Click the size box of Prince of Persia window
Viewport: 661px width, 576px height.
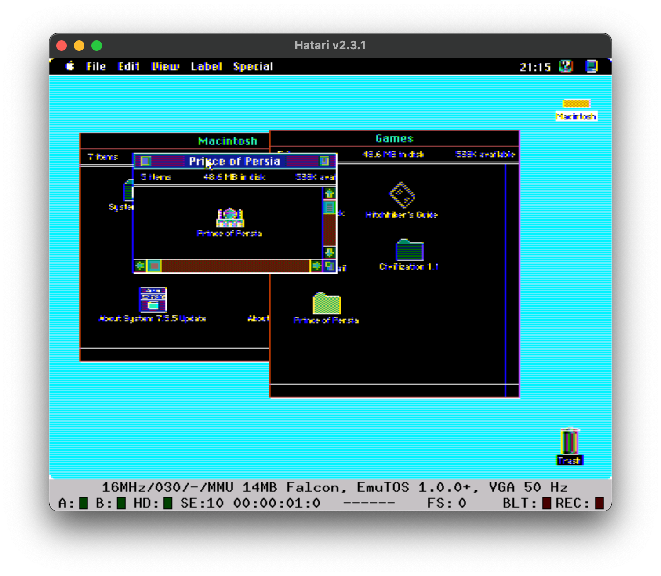click(x=330, y=266)
